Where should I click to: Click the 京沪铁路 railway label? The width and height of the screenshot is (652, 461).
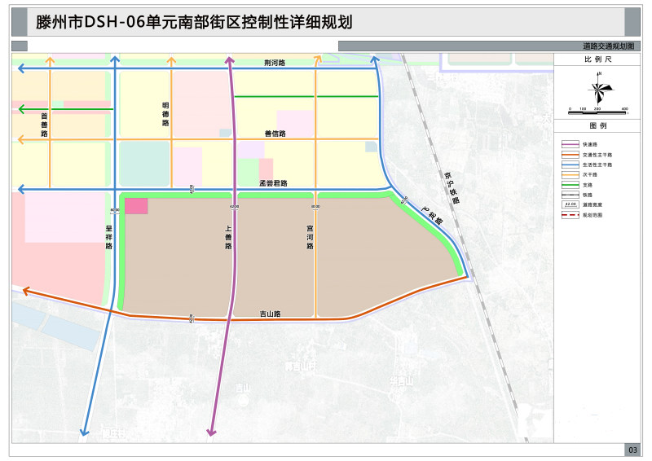[452, 187]
